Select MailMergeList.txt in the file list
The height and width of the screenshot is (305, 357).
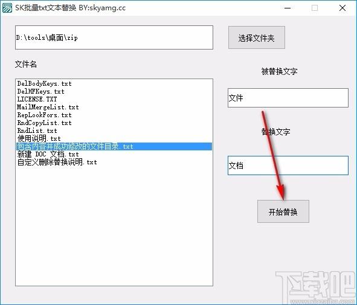[x=114, y=108]
